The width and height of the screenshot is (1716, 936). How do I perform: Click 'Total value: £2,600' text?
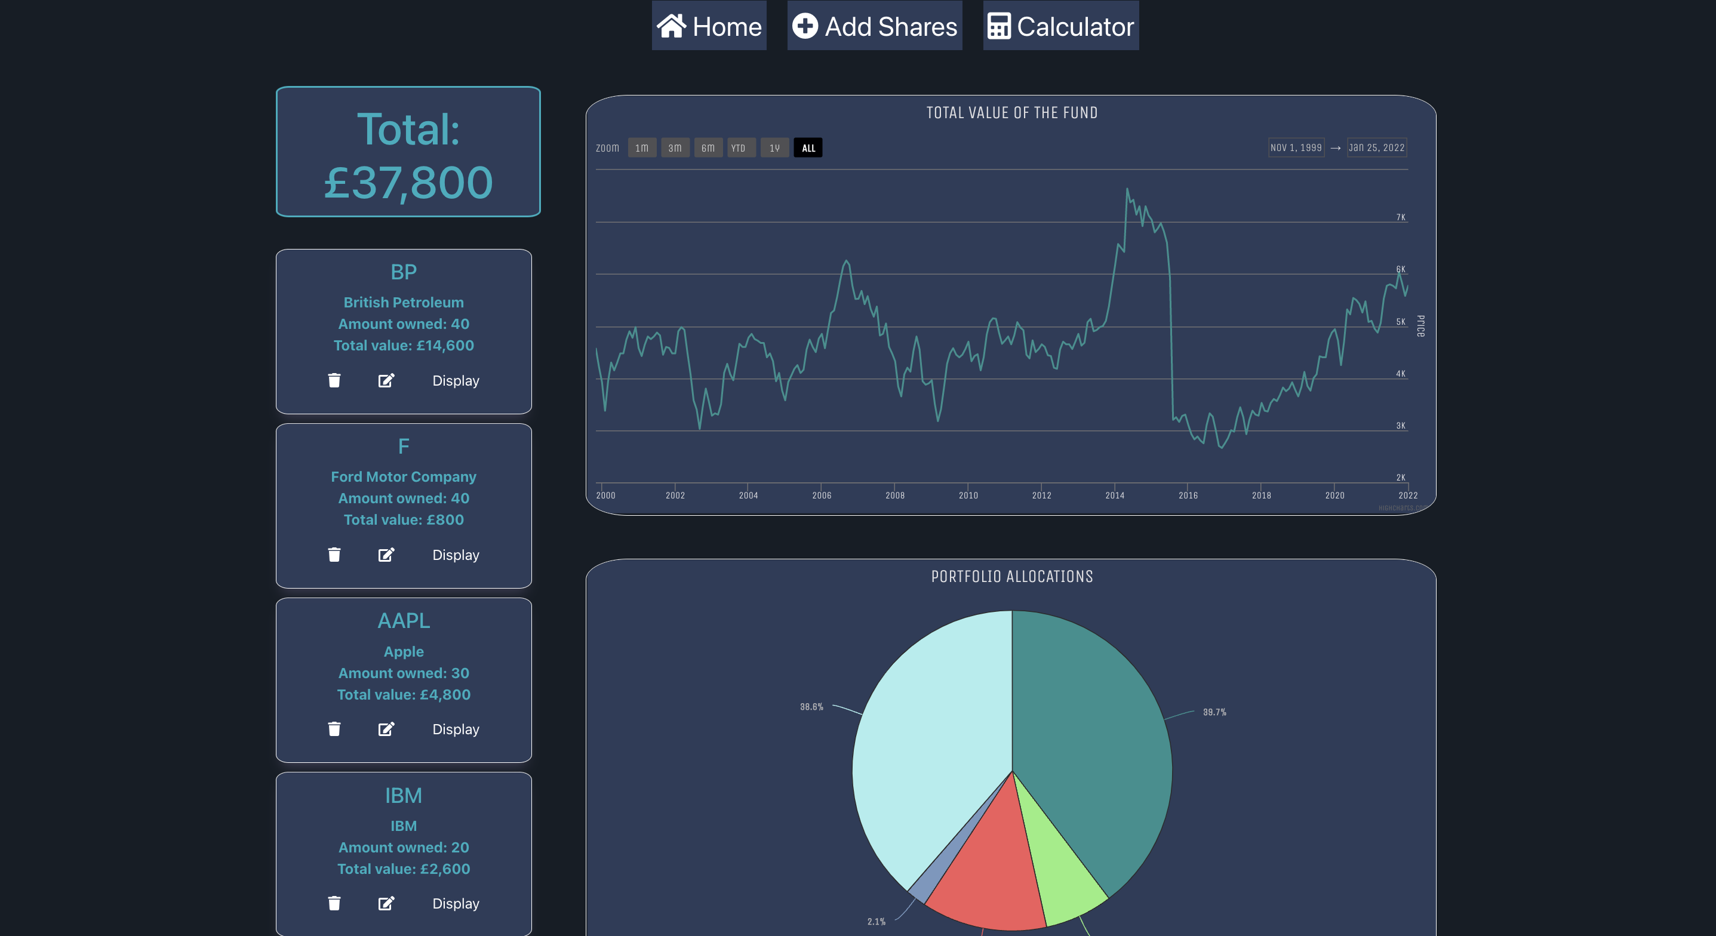pos(404,869)
